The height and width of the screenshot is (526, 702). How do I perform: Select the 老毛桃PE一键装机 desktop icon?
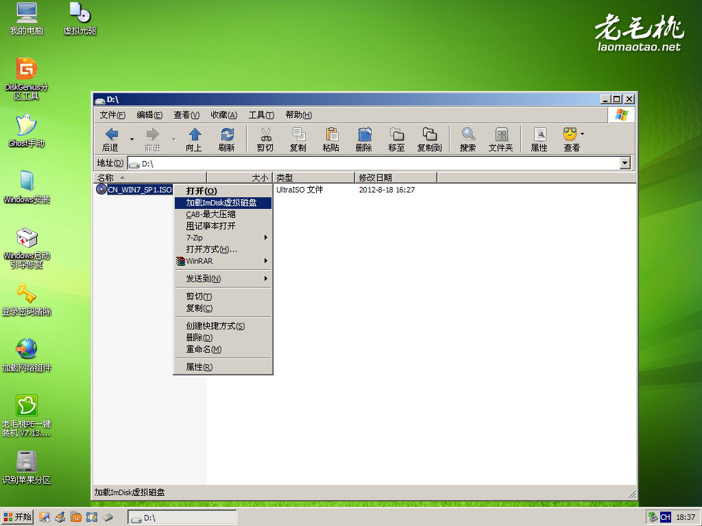(27, 416)
